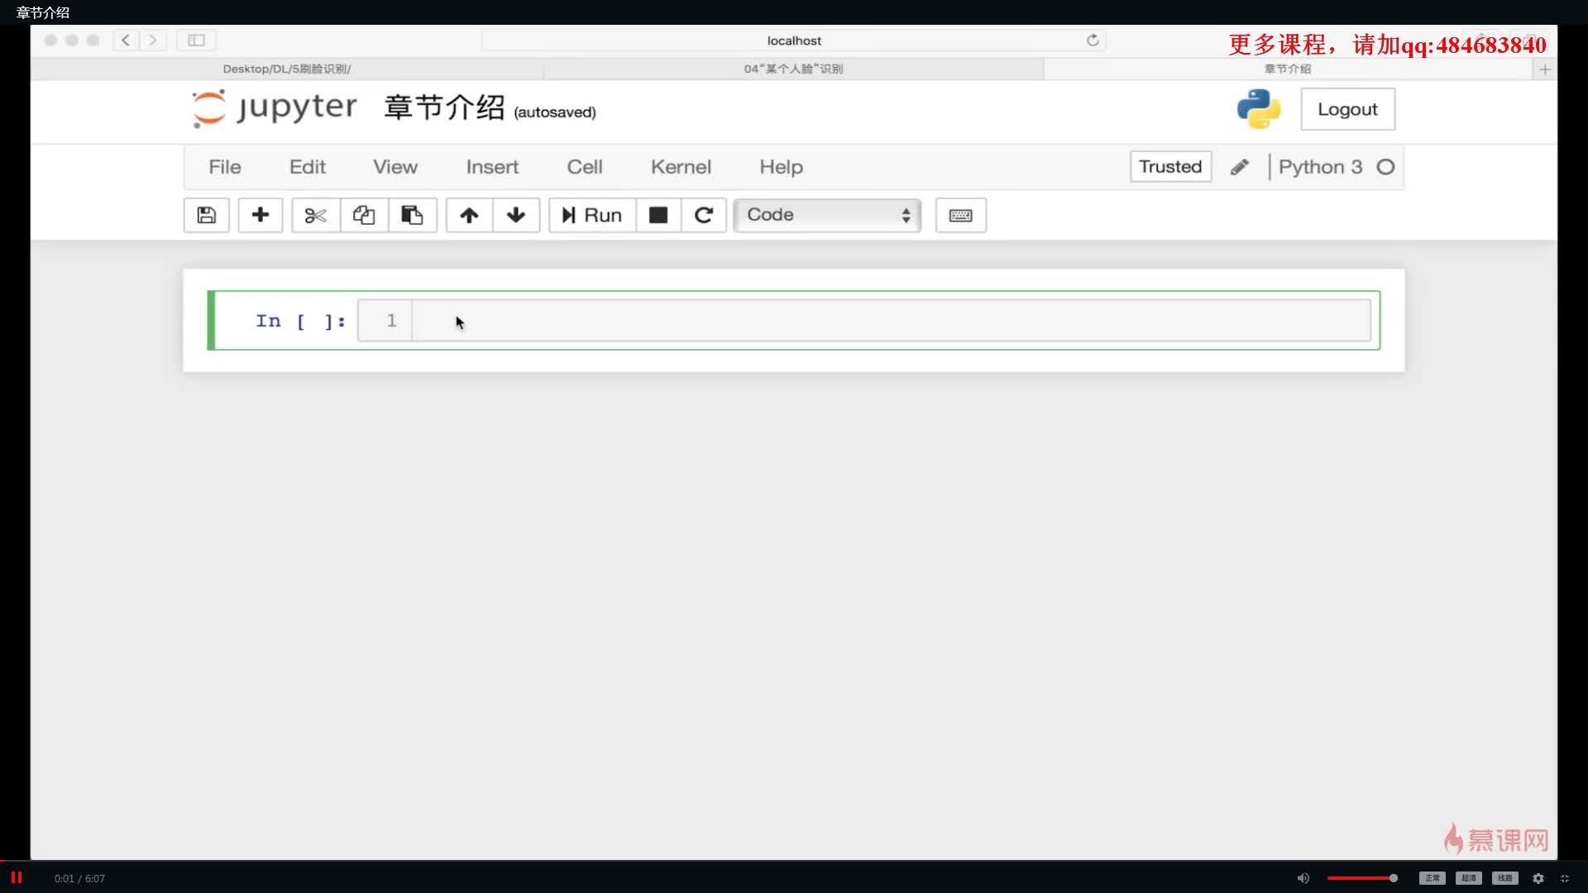The image size is (1588, 893).
Task: Click the Paste cell icon
Action: [x=412, y=215]
